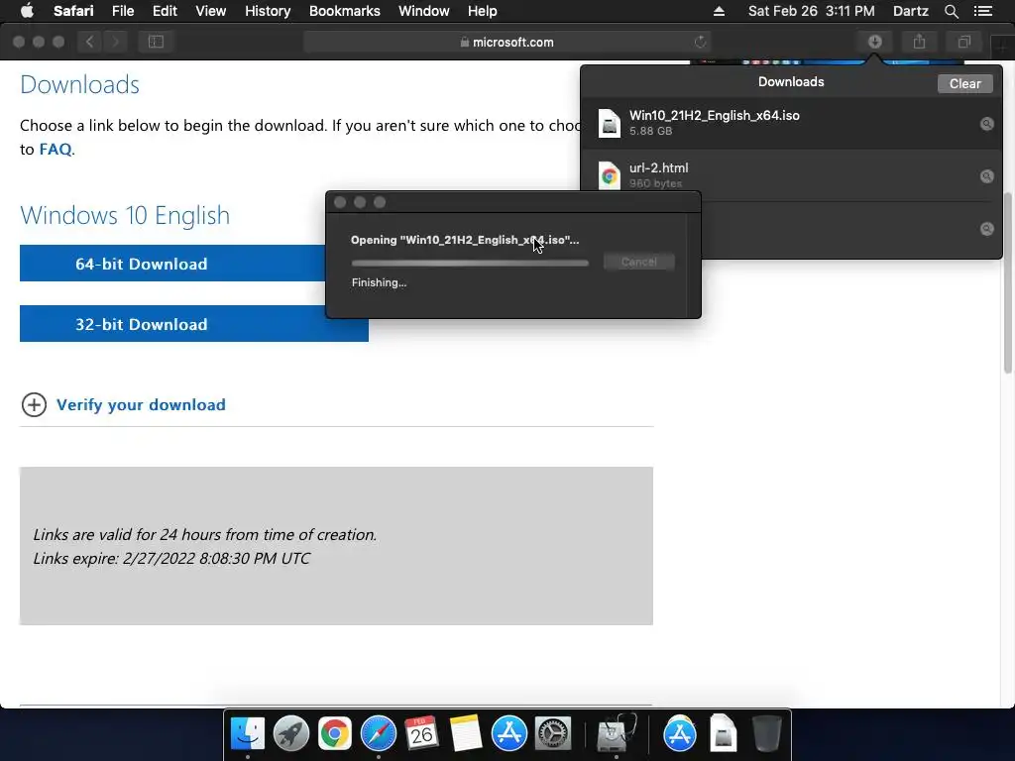The height and width of the screenshot is (761, 1015).
Task: Click the Chrome file icon for url-2.html
Action: click(610, 175)
